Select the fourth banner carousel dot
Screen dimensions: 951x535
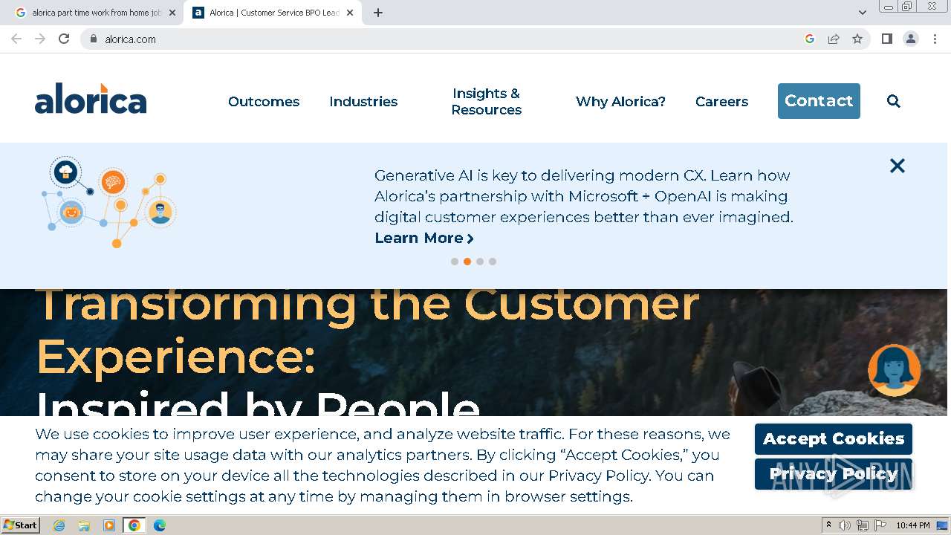(x=493, y=262)
